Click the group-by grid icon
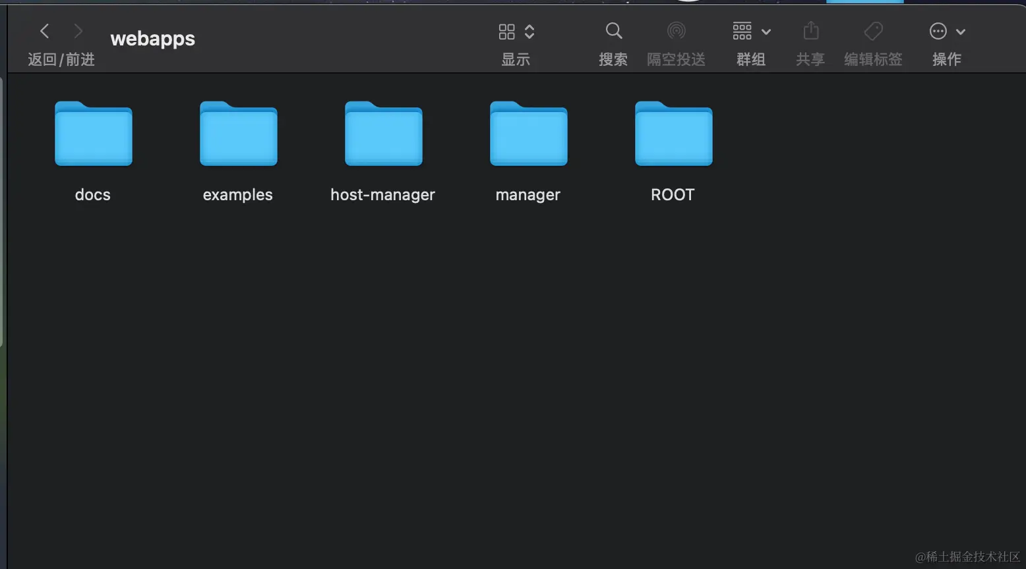1026x569 pixels. [742, 30]
